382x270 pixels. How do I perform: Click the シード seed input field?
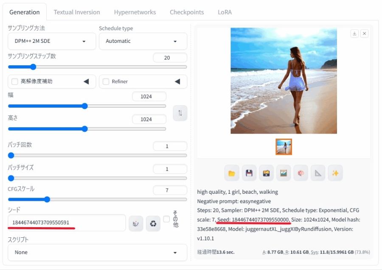67,223
